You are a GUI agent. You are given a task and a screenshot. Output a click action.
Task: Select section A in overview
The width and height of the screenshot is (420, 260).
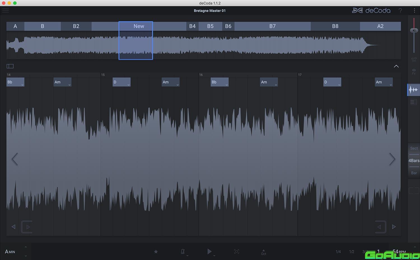[15, 26]
